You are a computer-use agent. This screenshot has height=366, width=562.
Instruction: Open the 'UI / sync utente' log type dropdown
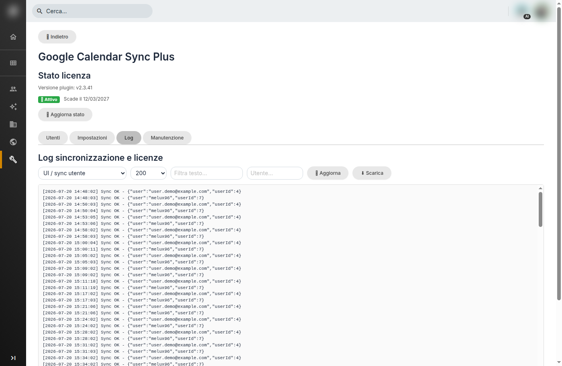coord(82,173)
